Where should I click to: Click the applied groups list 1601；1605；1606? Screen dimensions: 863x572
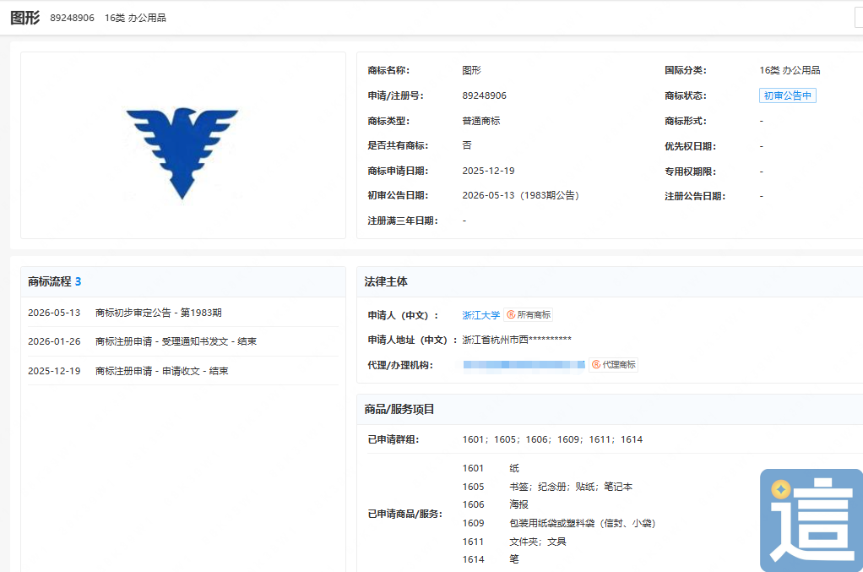coord(552,439)
